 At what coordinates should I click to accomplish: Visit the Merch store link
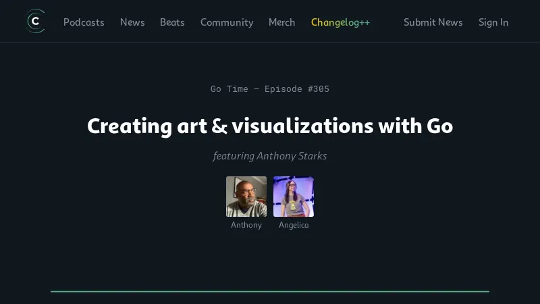[281, 22]
